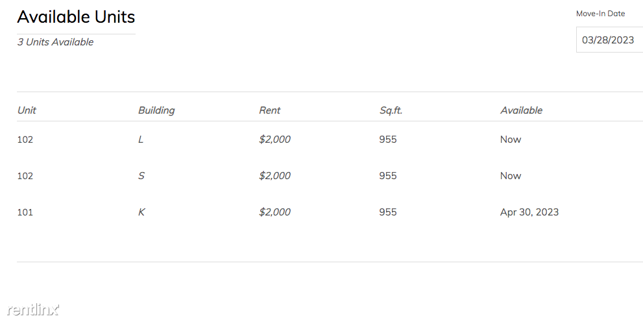Click the Building S cell

141,176
